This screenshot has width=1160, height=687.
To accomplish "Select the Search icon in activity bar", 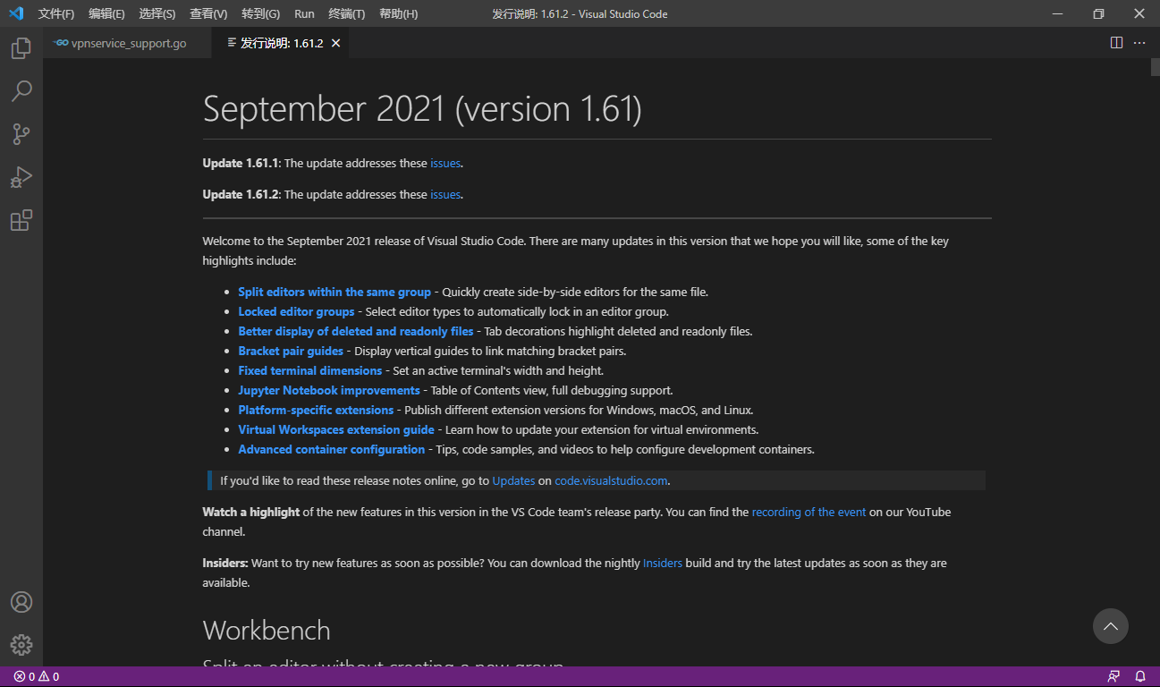I will tap(21, 90).
